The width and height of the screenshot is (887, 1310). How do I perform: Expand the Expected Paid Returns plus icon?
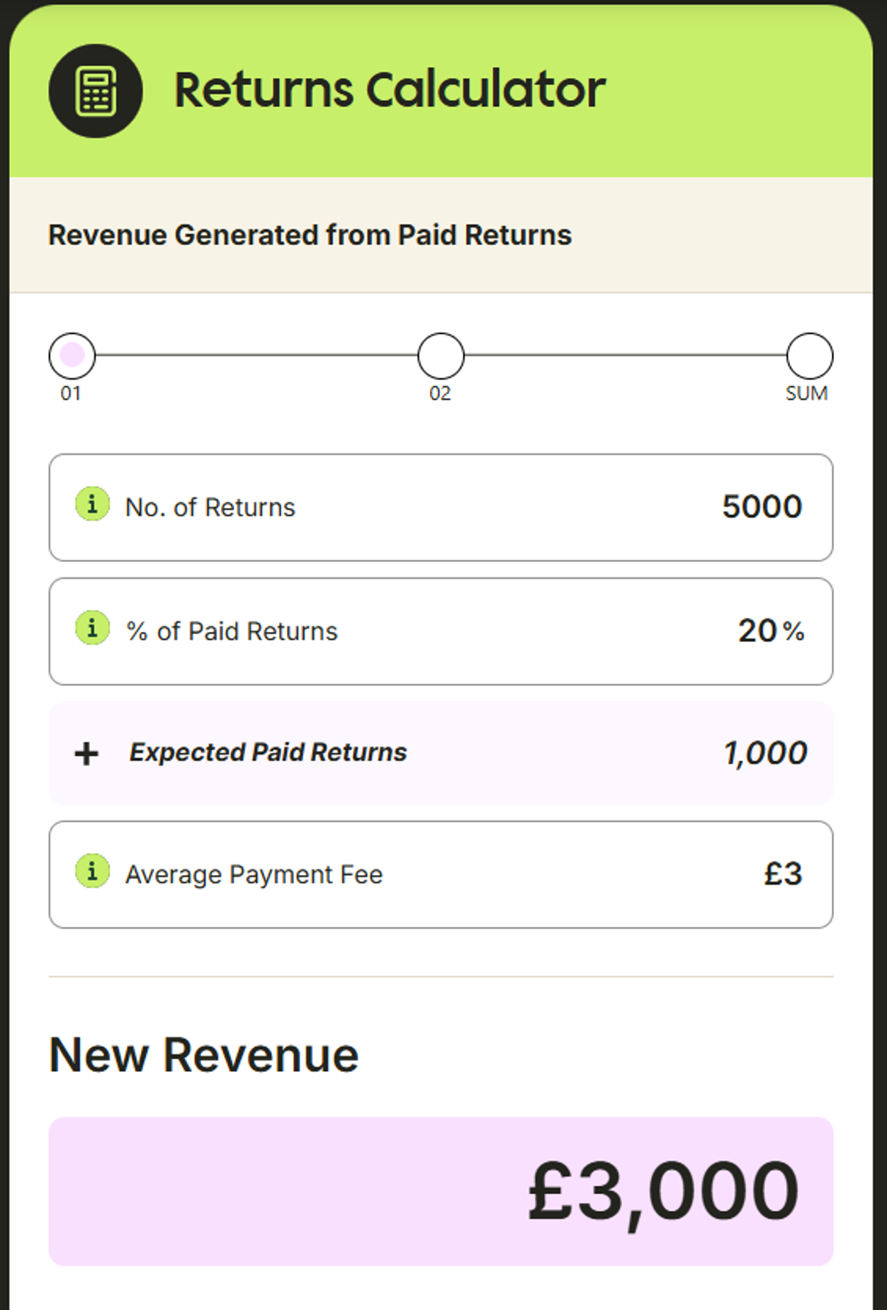pos(86,754)
